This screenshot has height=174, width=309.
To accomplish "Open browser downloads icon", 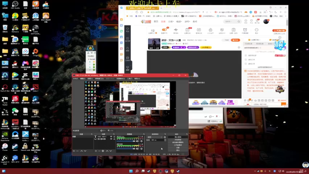I will tap(260, 12).
